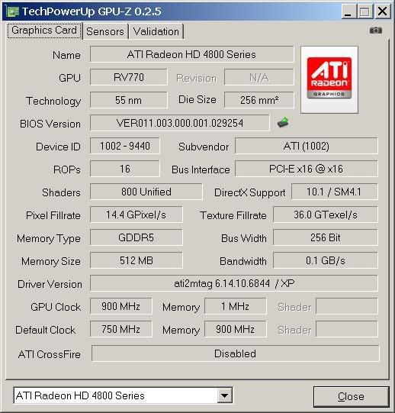Click the Memory Type GDDR5 field
The width and height of the screenshot is (395, 413).
coord(136,237)
